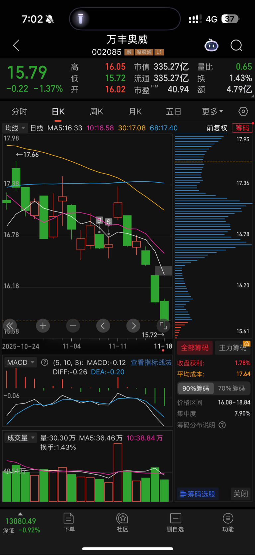Jump to earliest candles double-left arrow
Screen dimensions: 255x555
click(10, 326)
